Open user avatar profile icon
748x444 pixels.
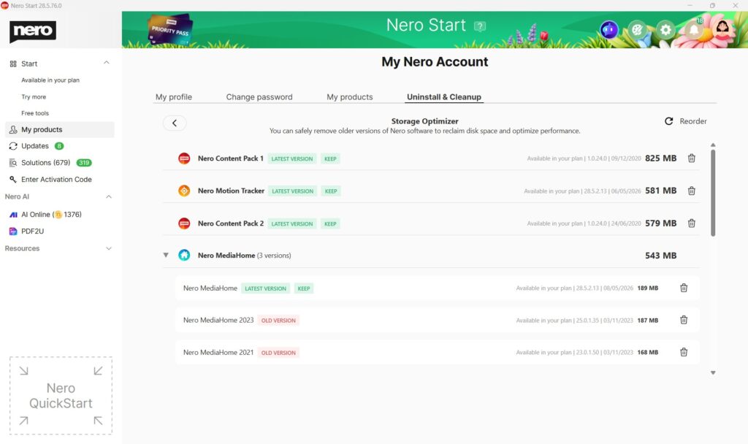pyautogui.click(x=722, y=29)
